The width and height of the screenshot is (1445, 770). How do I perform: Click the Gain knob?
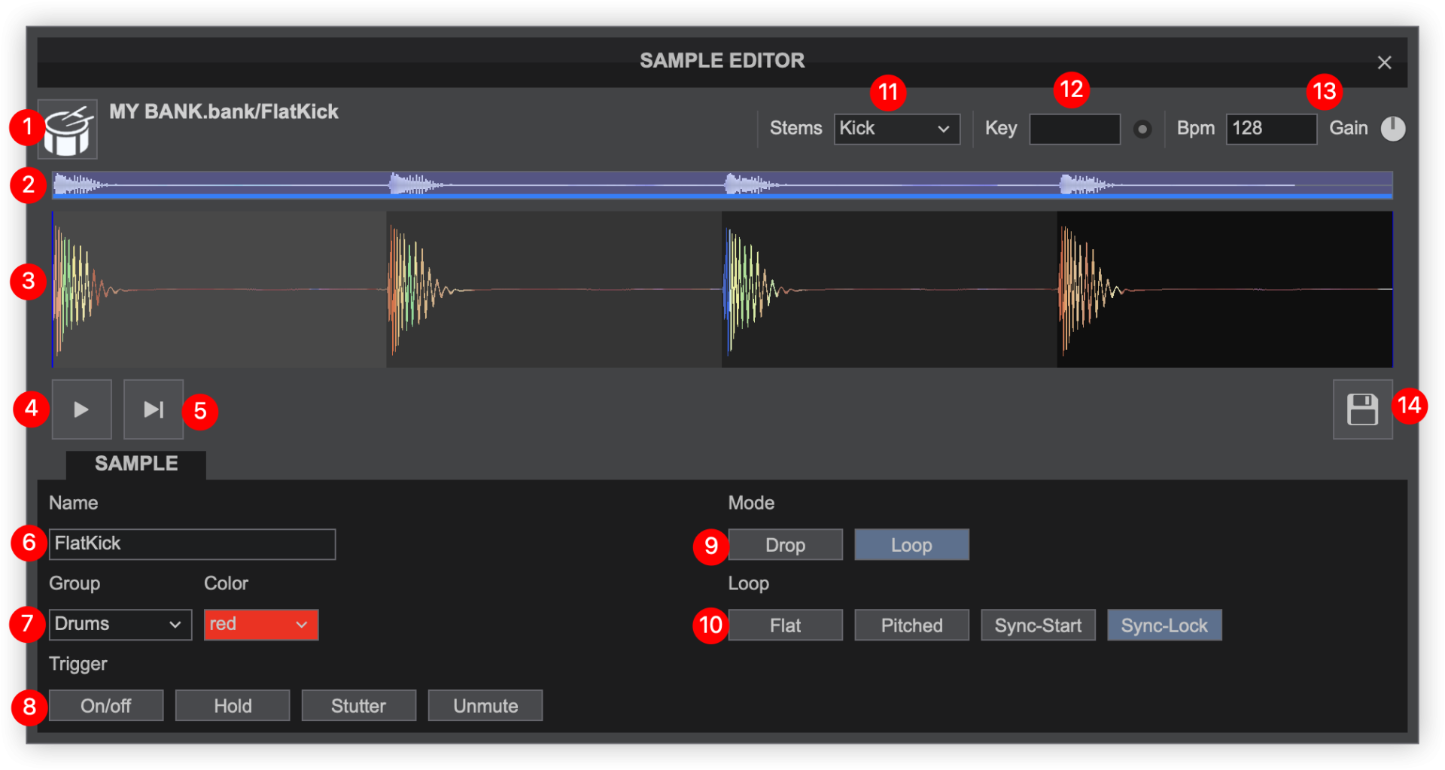pyautogui.click(x=1392, y=129)
